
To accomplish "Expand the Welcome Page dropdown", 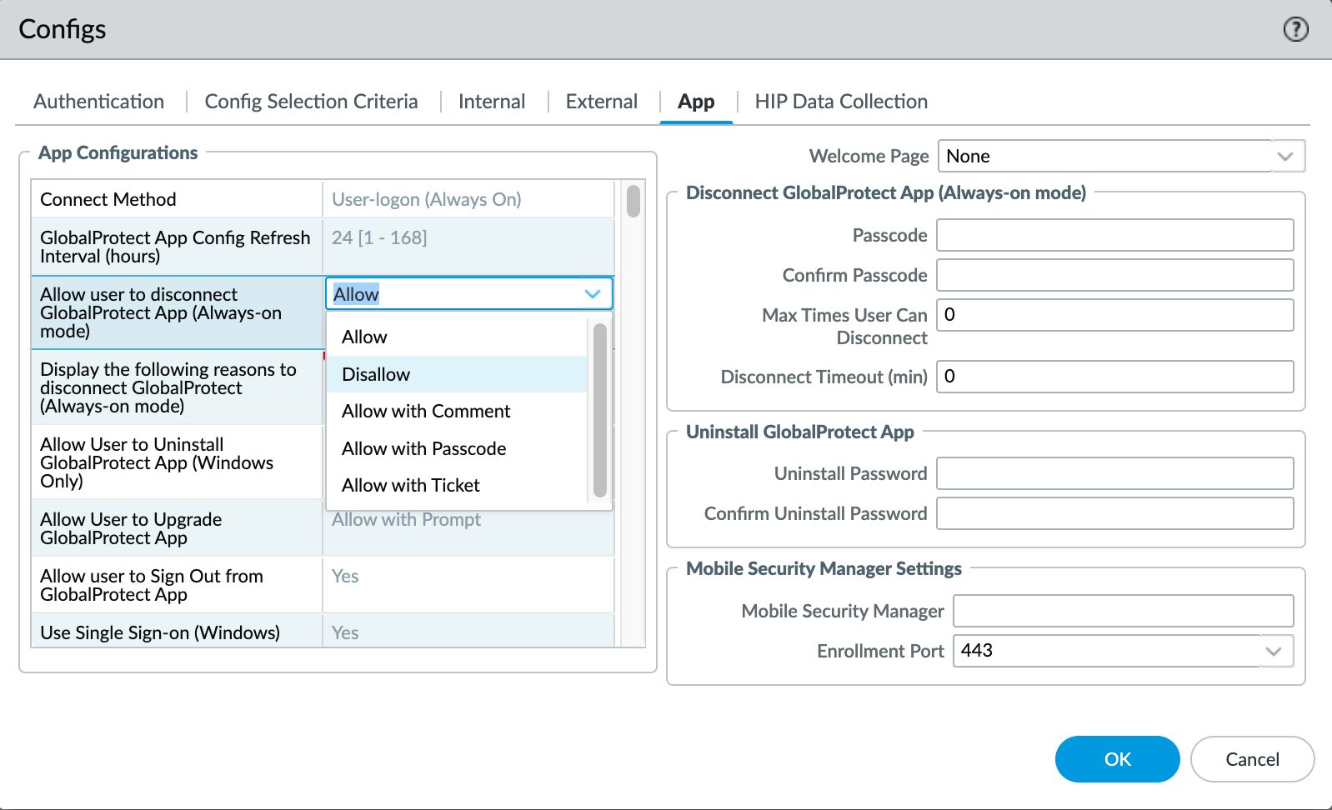I will coord(1285,156).
